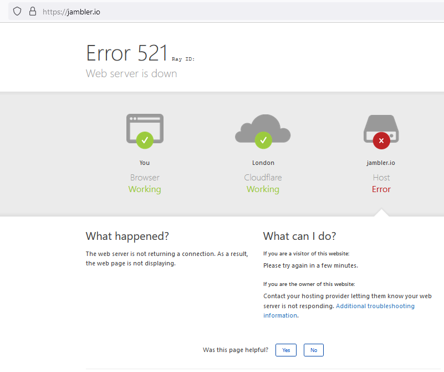This screenshot has width=444, height=372.
Task: Click the shield tracking protection icon
Action: pyautogui.click(x=17, y=12)
